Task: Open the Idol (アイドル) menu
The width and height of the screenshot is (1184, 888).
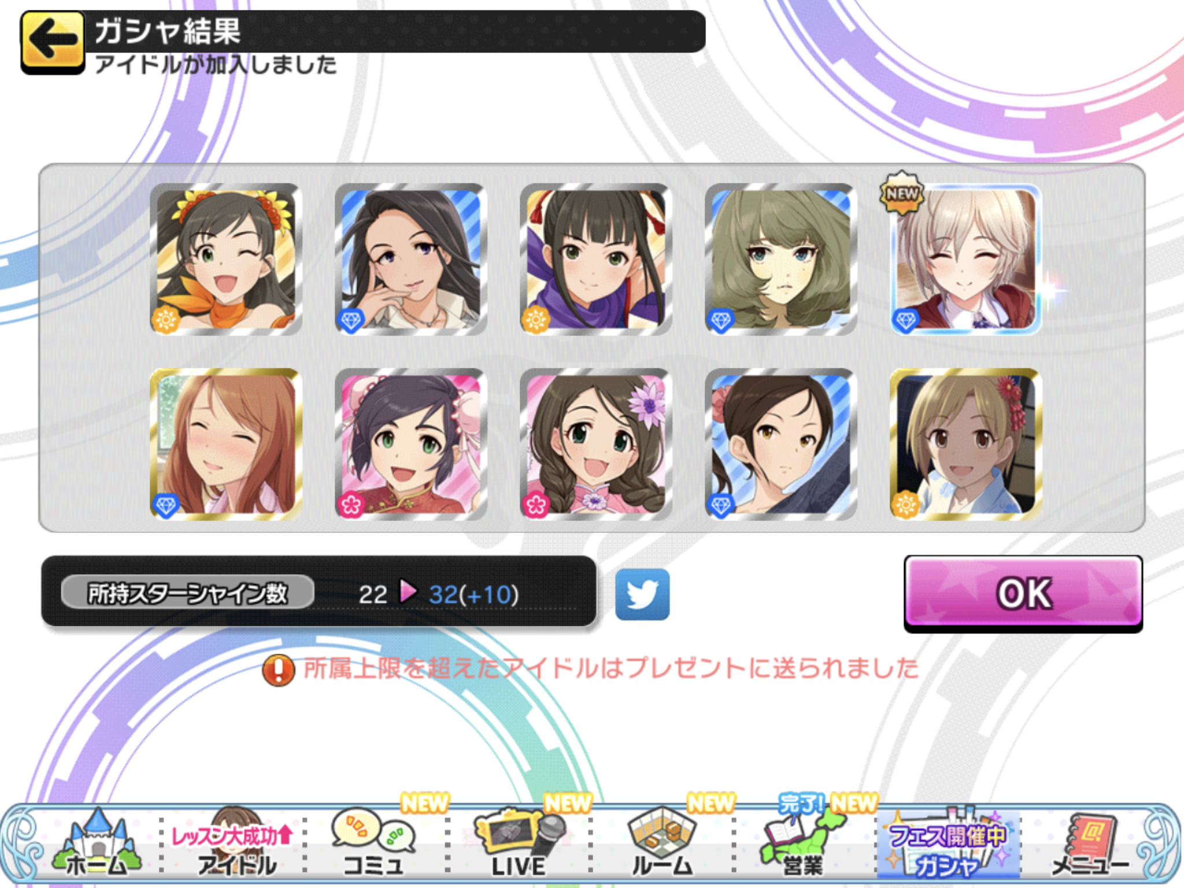Action: tap(234, 844)
